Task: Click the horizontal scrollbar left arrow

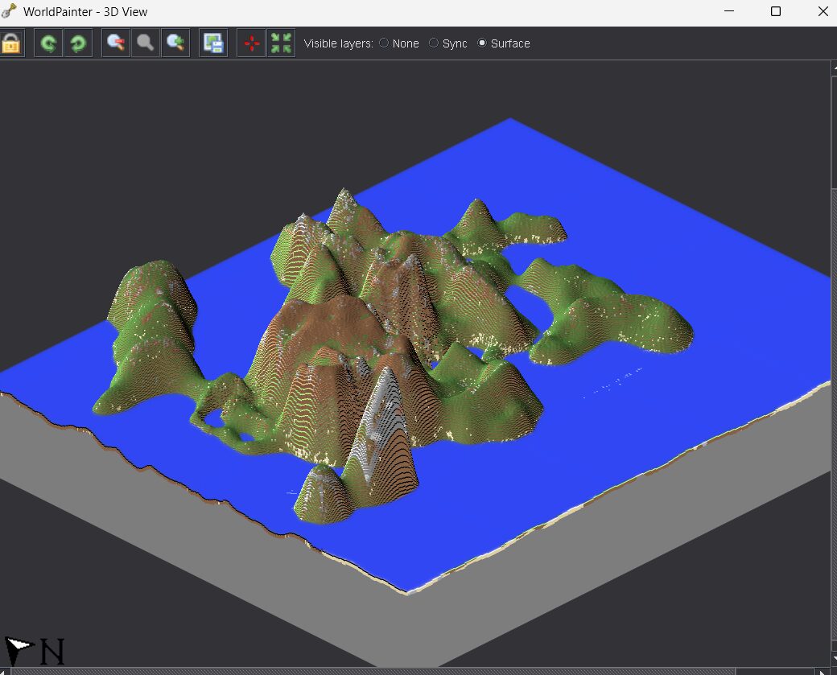Action: pyautogui.click(x=5, y=671)
